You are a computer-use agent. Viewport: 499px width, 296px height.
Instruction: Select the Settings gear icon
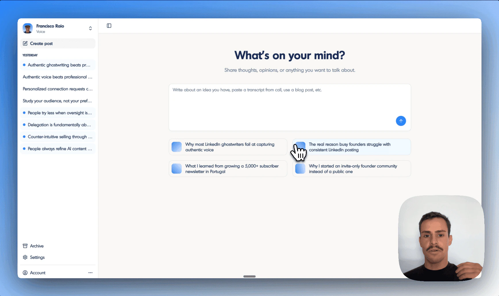coord(25,257)
